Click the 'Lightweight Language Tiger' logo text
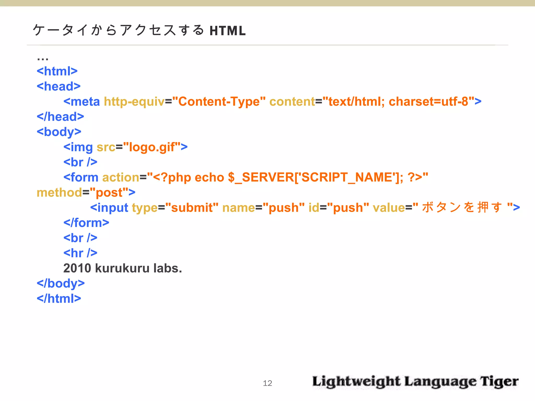 [x=415, y=382]
